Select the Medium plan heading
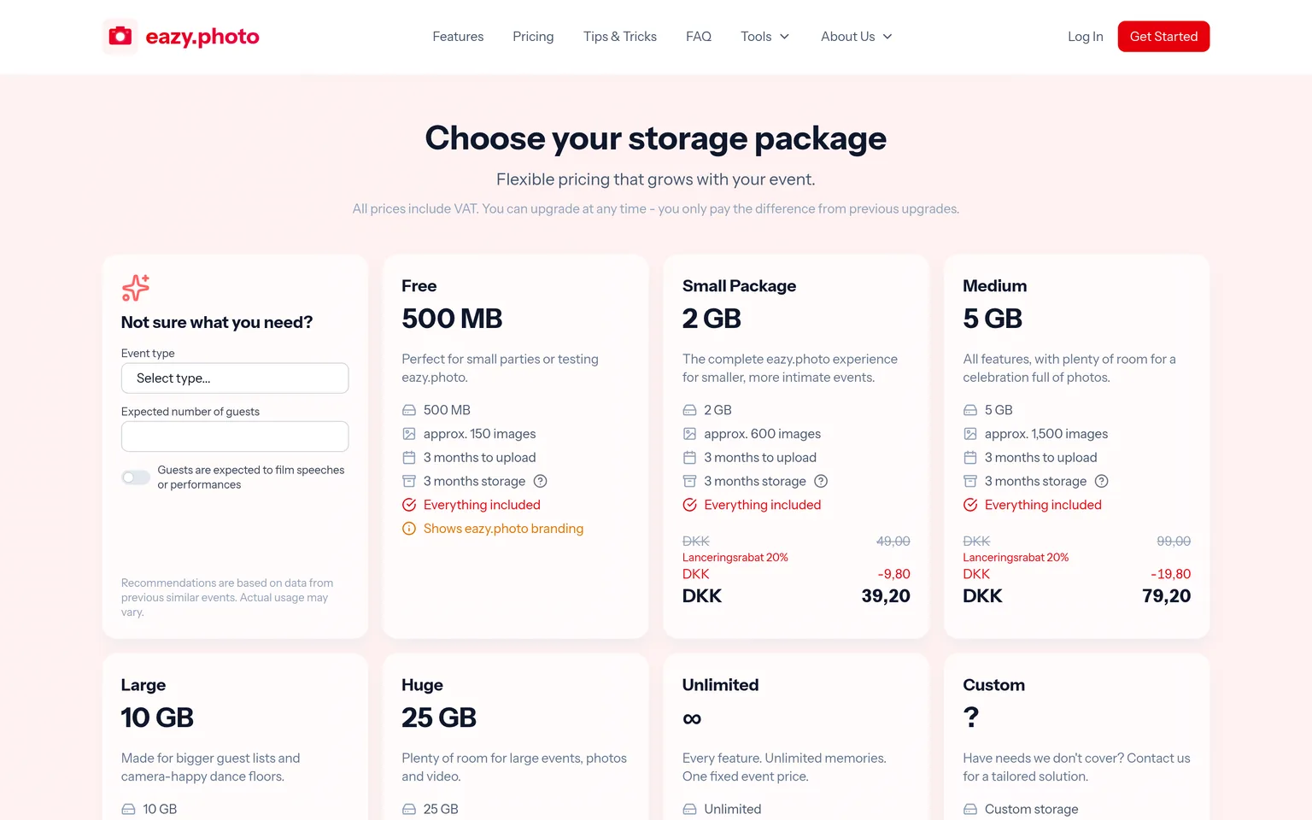This screenshot has width=1312, height=820. tap(995, 286)
